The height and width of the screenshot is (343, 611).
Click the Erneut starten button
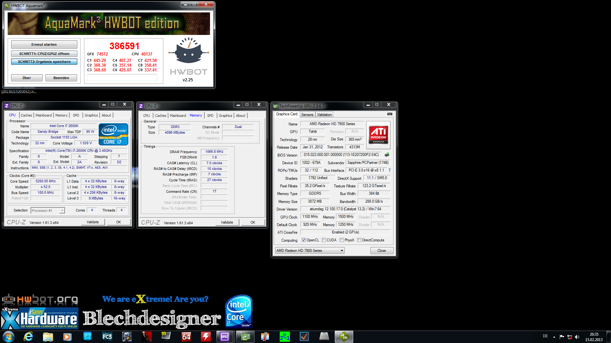pos(44,44)
